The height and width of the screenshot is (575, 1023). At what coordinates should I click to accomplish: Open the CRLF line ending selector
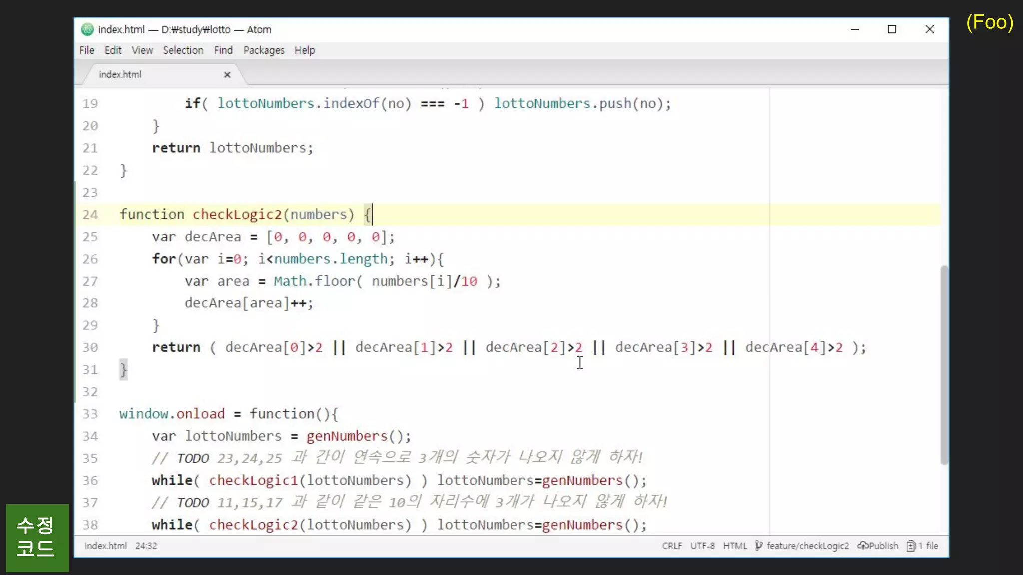click(x=672, y=546)
